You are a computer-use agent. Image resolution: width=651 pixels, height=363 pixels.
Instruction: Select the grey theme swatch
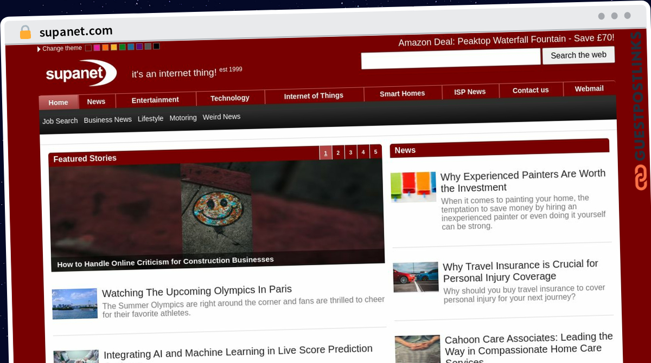[148, 47]
